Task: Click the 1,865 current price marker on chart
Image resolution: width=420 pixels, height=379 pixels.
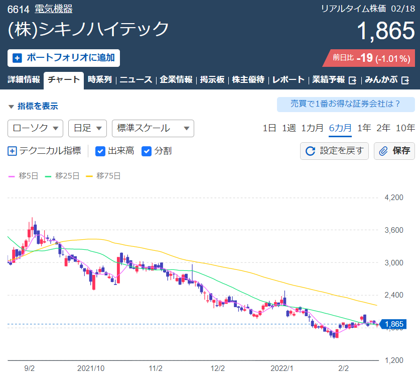Action: pyautogui.click(x=393, y=324)
